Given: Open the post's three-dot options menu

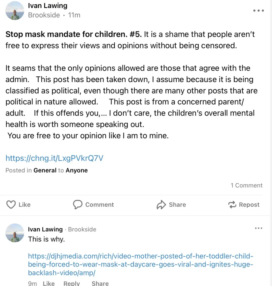Looking at the screenshot, I should point(259,11).
